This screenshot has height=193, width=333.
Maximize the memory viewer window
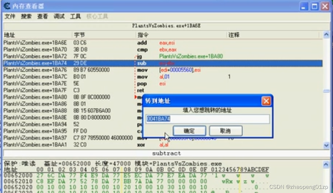[x=315, y=6]
